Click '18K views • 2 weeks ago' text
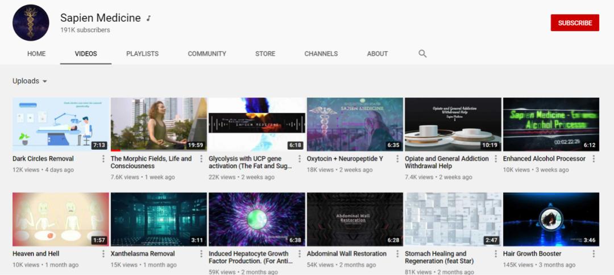The image size is (614, 275). [x=340, y=170]
